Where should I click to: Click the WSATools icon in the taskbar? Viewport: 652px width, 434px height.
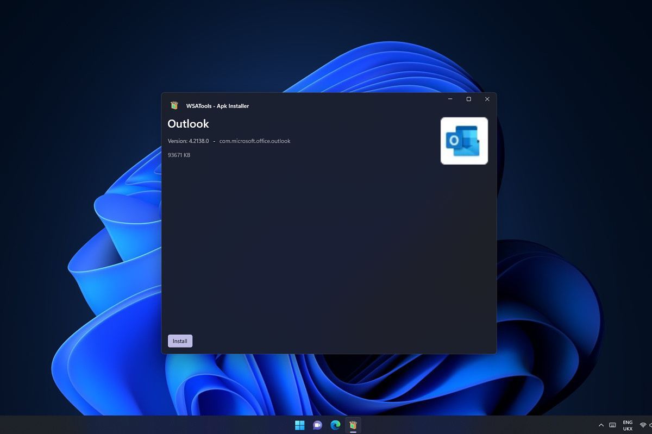(x=353, y=425)
